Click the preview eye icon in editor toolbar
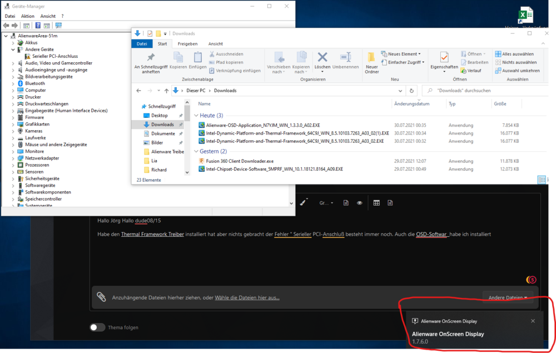Viewport: 556px width, 353px height. 359,203
